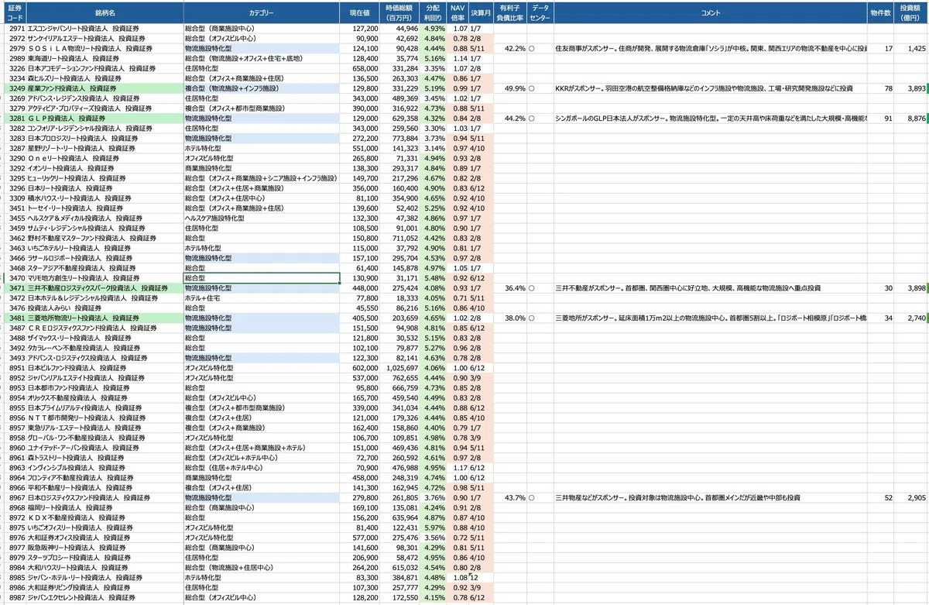The width and height of the screenshot is (929, 605).
Task: Click the 分配利回り header cell
Action: 434,13
